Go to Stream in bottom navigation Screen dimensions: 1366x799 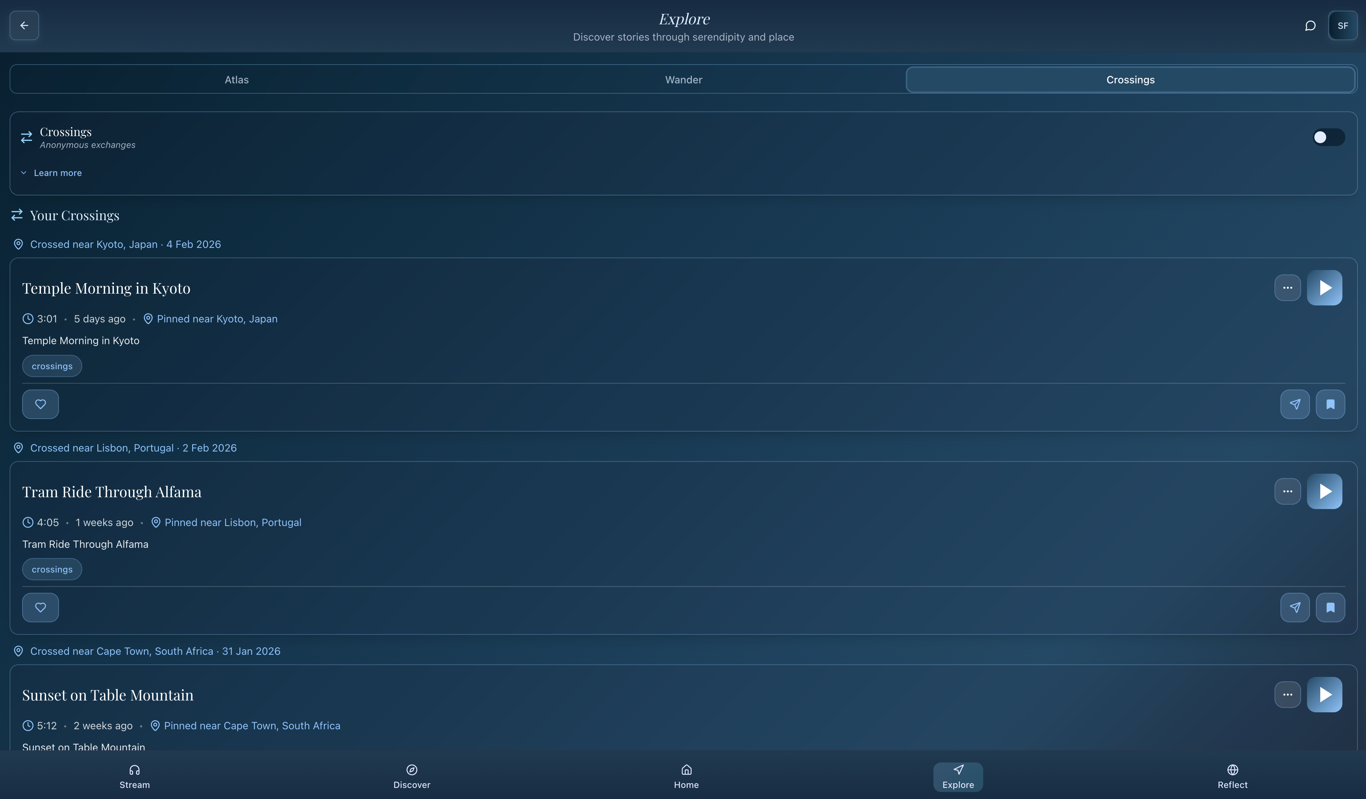coord(135,776)
